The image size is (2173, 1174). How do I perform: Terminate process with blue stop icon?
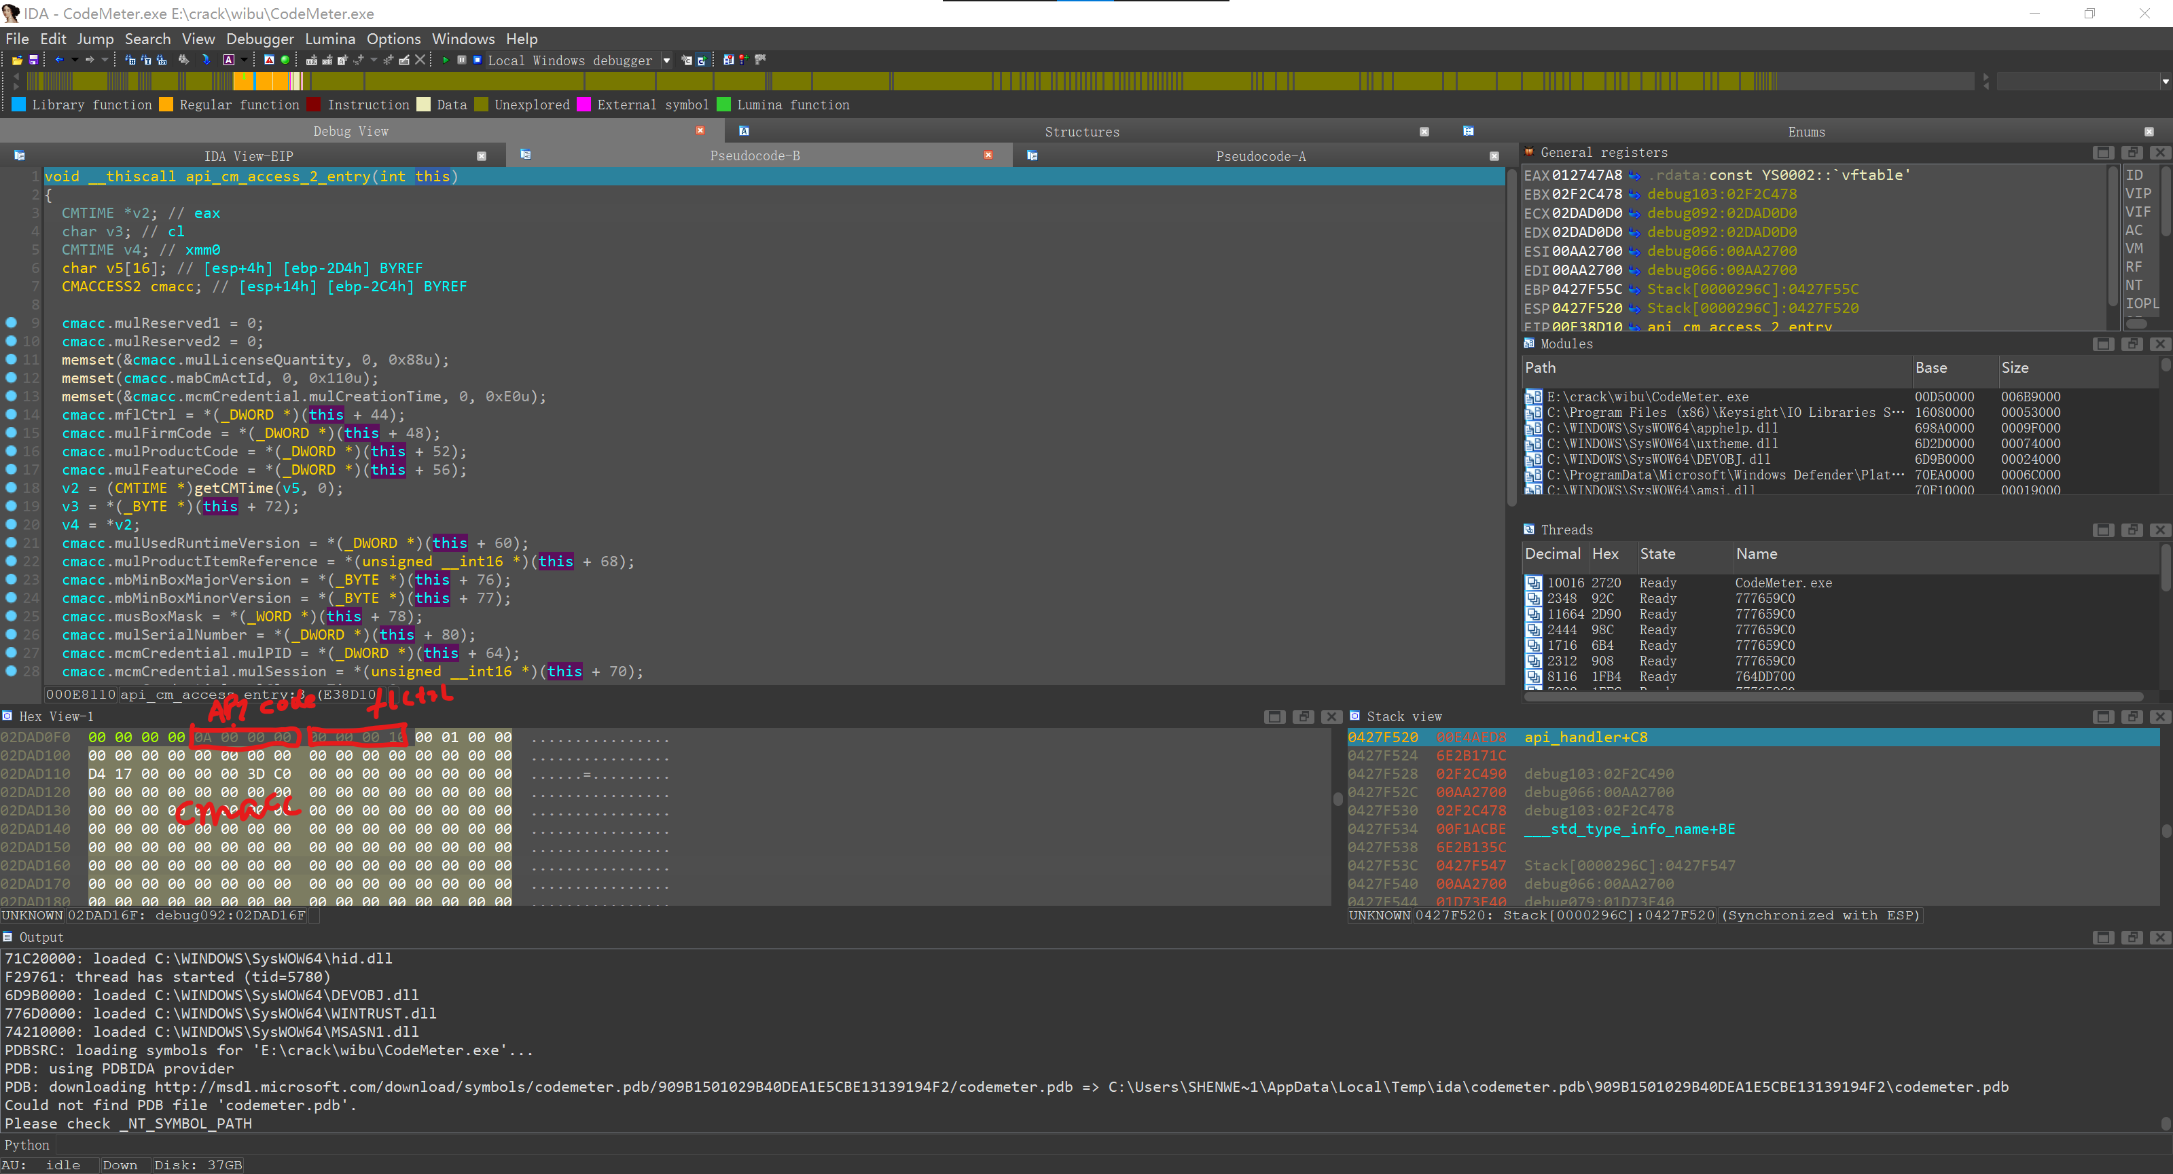coord(477,60)
